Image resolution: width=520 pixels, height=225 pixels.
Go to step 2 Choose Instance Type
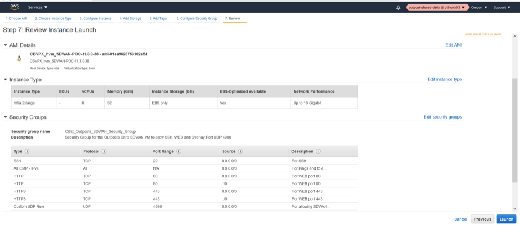click(53, 19)
